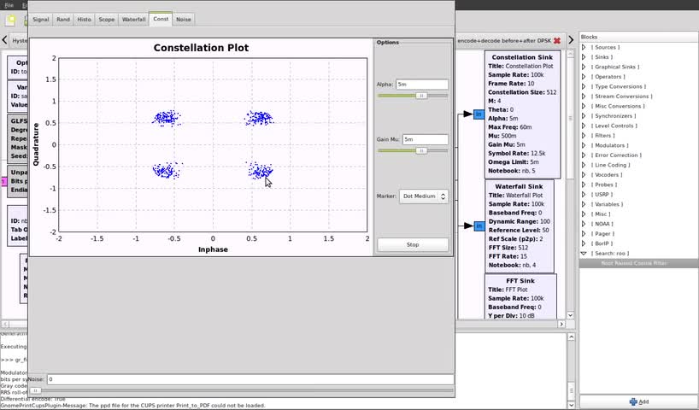
Task: Expand the Sources category in Blocks
Action: point(584,47)
